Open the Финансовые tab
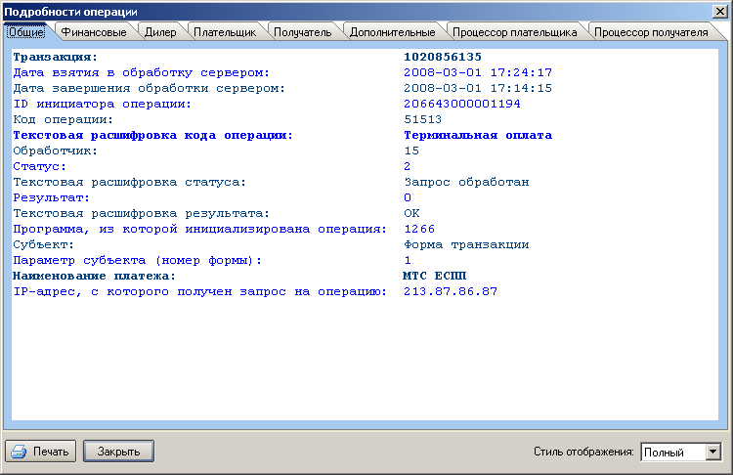 pyautogui.click(x=94, y=32)
